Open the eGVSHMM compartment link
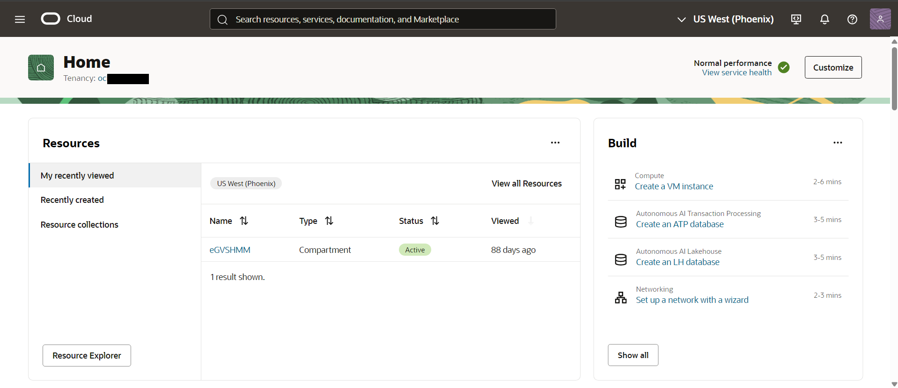Screen dimensions: 898x388 (x=230, y=250)
